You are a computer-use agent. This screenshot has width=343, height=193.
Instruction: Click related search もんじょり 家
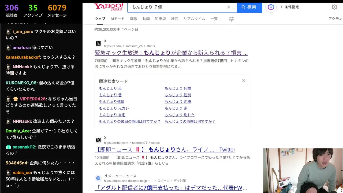[x=176, y=108]
